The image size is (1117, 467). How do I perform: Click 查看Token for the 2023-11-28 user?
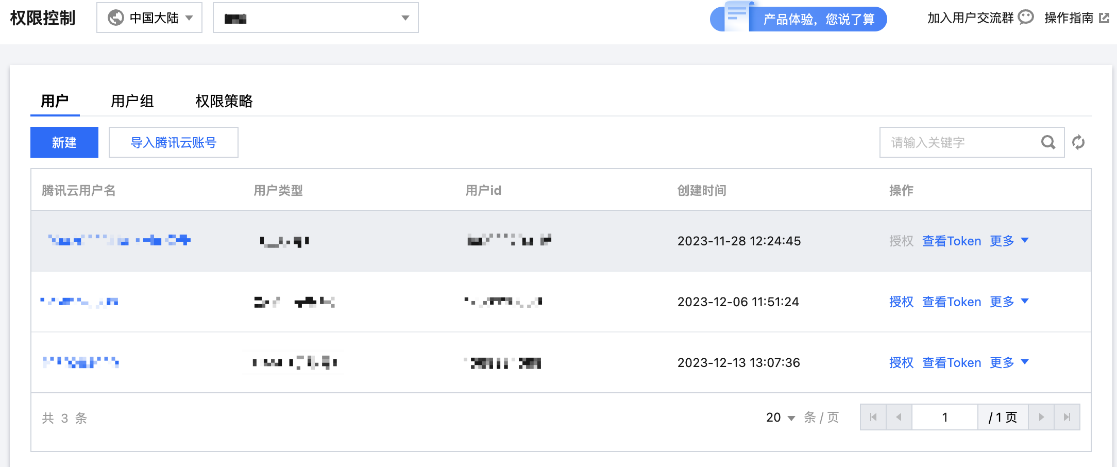pos(952,241)
